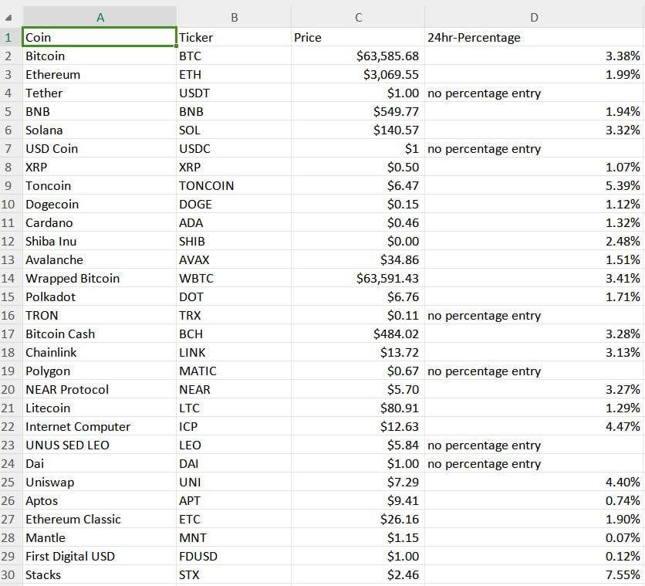Select the '4.47%' percentage cell
This screenshot has height=586, width=645.
534,426
